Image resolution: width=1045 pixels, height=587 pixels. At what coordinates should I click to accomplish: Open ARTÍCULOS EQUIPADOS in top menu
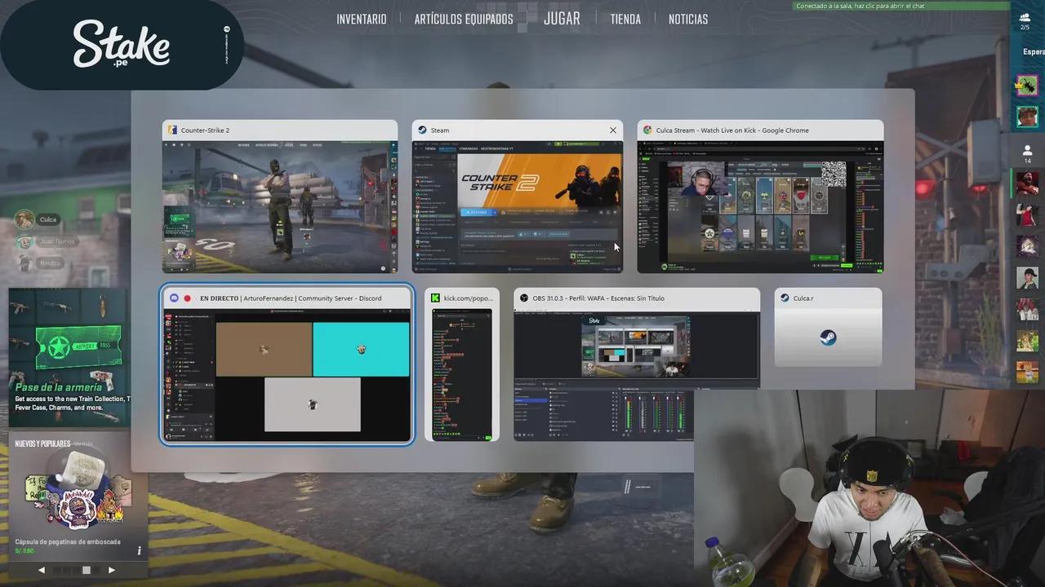(464, 19)
